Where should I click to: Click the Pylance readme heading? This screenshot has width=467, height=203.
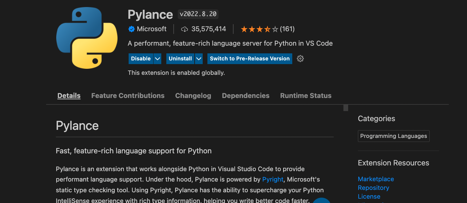[77, 126]
